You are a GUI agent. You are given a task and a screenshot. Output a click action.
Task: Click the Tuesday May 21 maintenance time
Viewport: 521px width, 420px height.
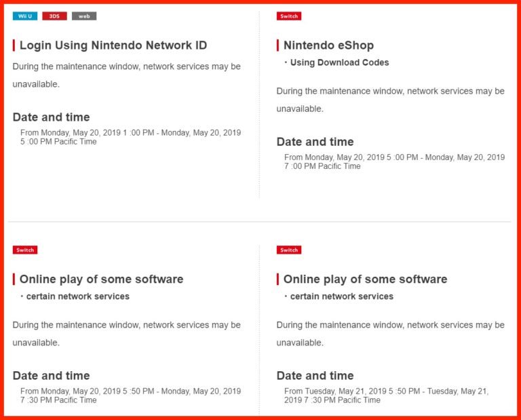tap(386, 396)
